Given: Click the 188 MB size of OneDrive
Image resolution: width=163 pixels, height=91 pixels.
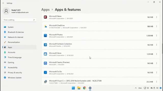Looking at the screenshot, I should point(150,26).
